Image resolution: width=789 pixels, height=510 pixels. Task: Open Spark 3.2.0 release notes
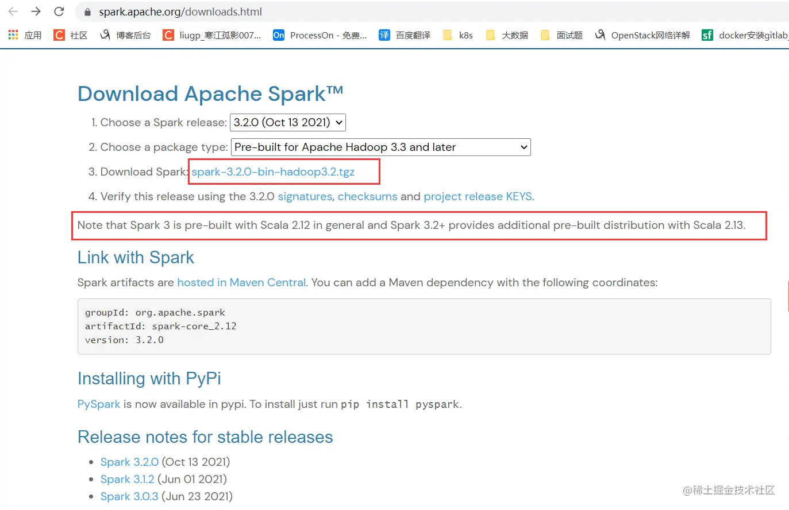tap(129, 462)
